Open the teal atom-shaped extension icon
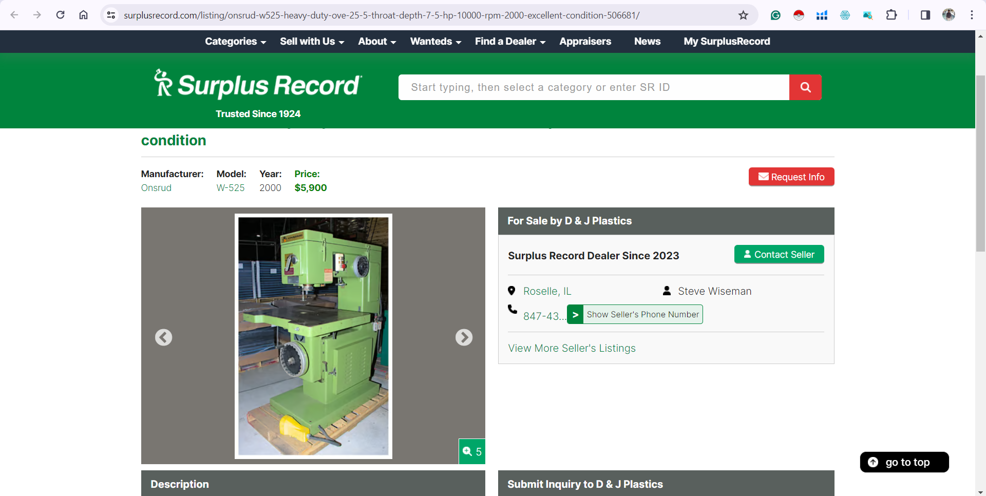Screen dimensions: 986x496 point(845,15)
